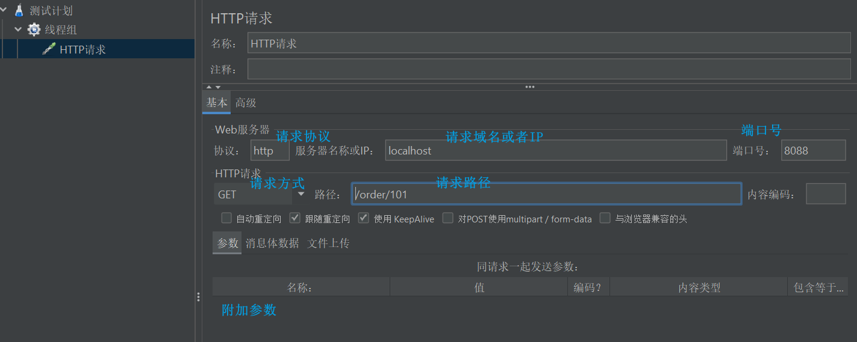This screenshot has width=857, height=342.
Task: Select the 线程组 gear icon
Action: pos(34,29)
